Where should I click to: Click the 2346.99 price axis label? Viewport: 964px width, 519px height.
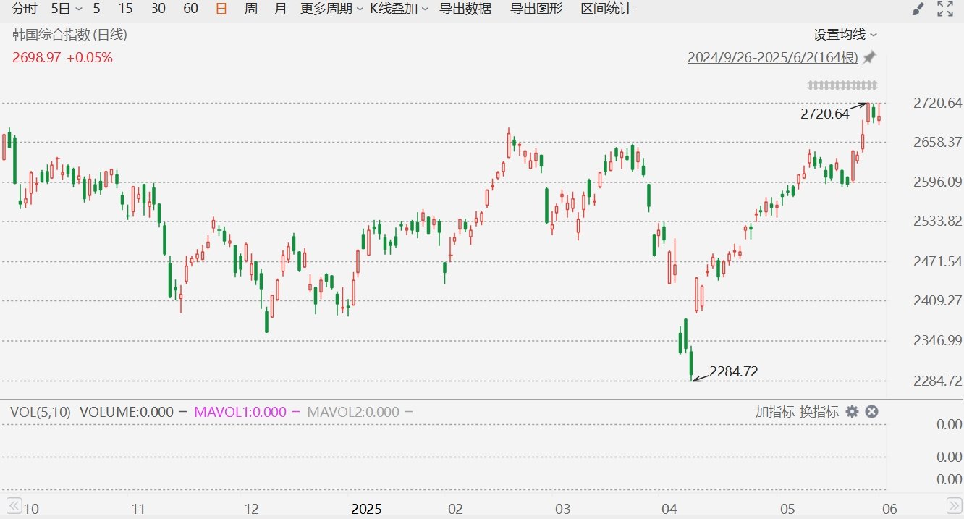[x=938, y=340]
